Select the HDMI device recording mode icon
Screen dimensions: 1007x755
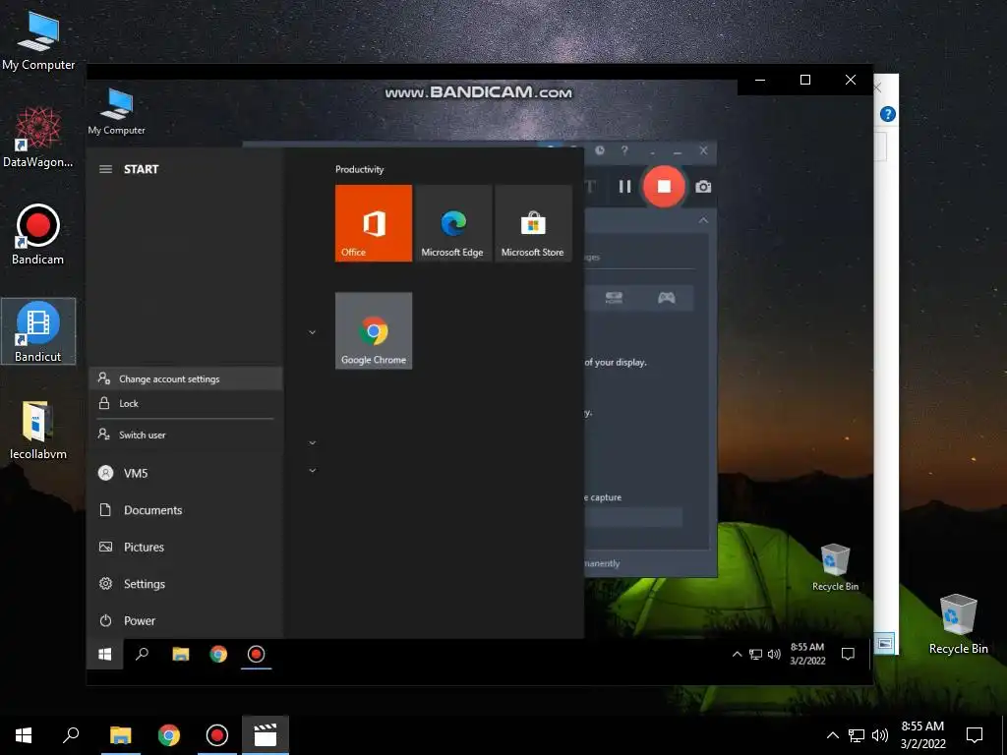pos(614,298)
